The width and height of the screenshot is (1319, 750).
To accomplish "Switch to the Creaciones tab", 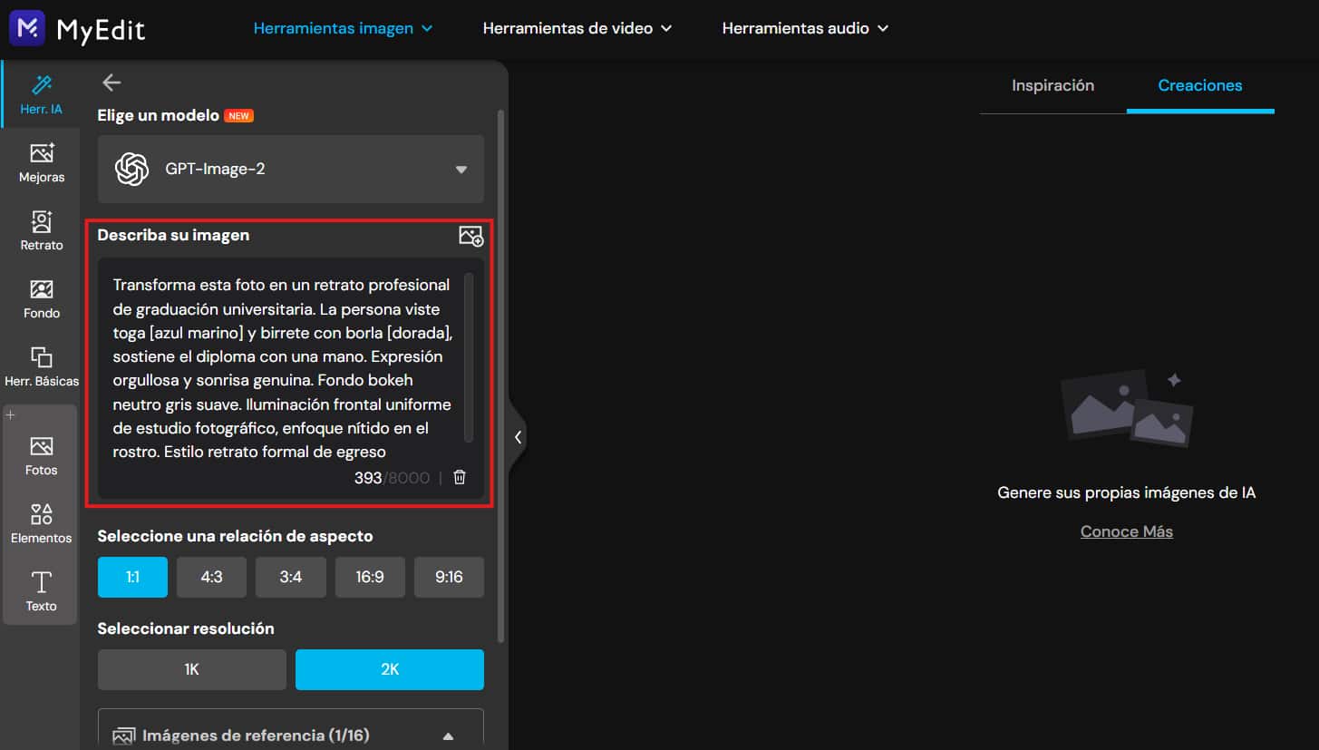I will [x=1200, y=85].
